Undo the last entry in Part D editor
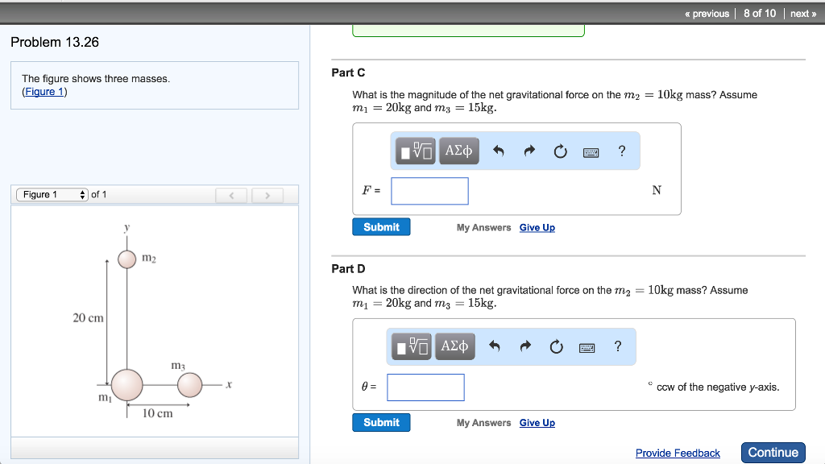The image size is (825, 464). tap(494, 346)
